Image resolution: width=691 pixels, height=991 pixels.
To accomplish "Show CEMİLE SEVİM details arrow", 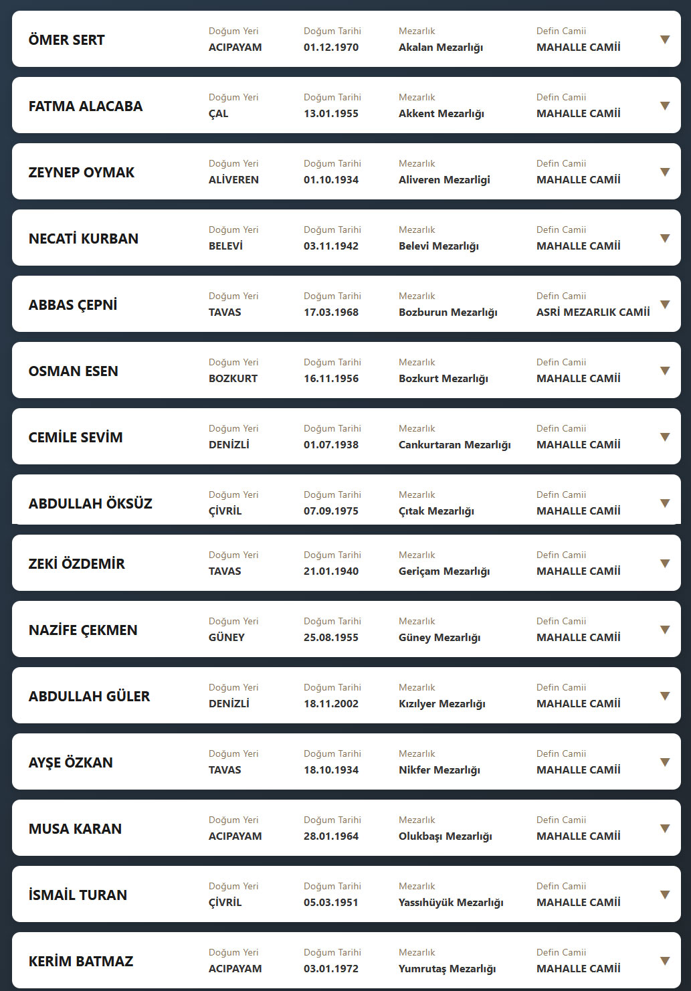I will pos(665,437).
